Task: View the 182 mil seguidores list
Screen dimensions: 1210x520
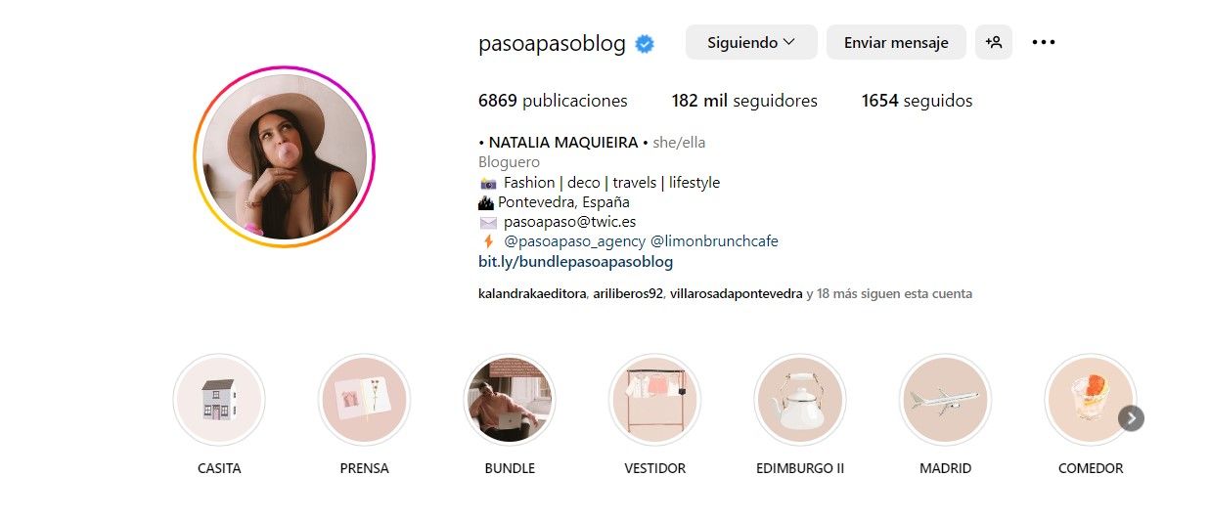Action: pos(744,101)
